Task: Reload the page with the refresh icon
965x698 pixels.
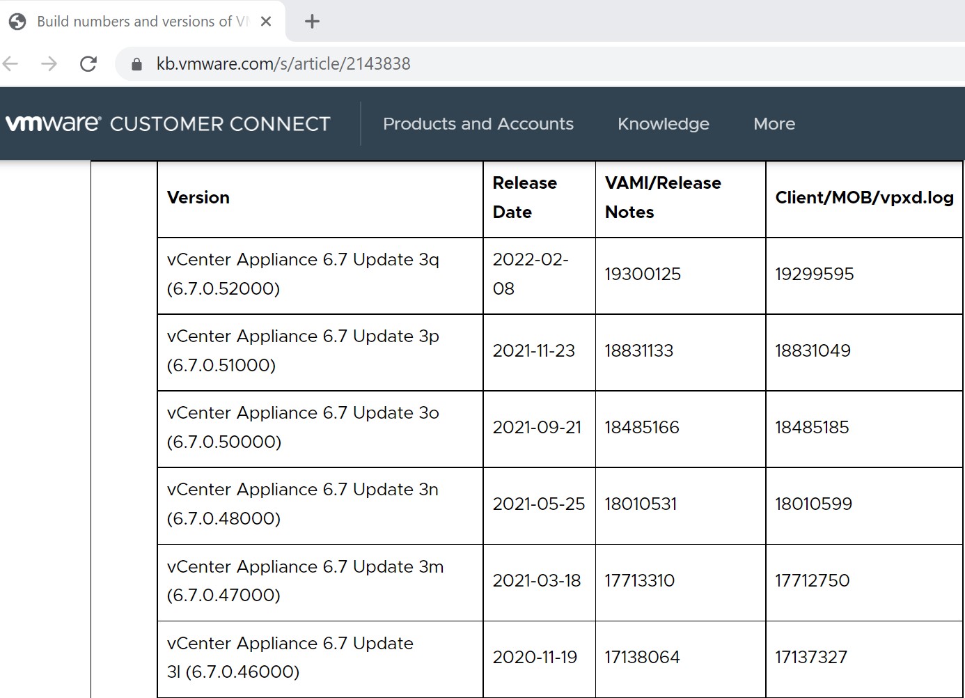Action: pyautogui.click(x=88, y=64)
